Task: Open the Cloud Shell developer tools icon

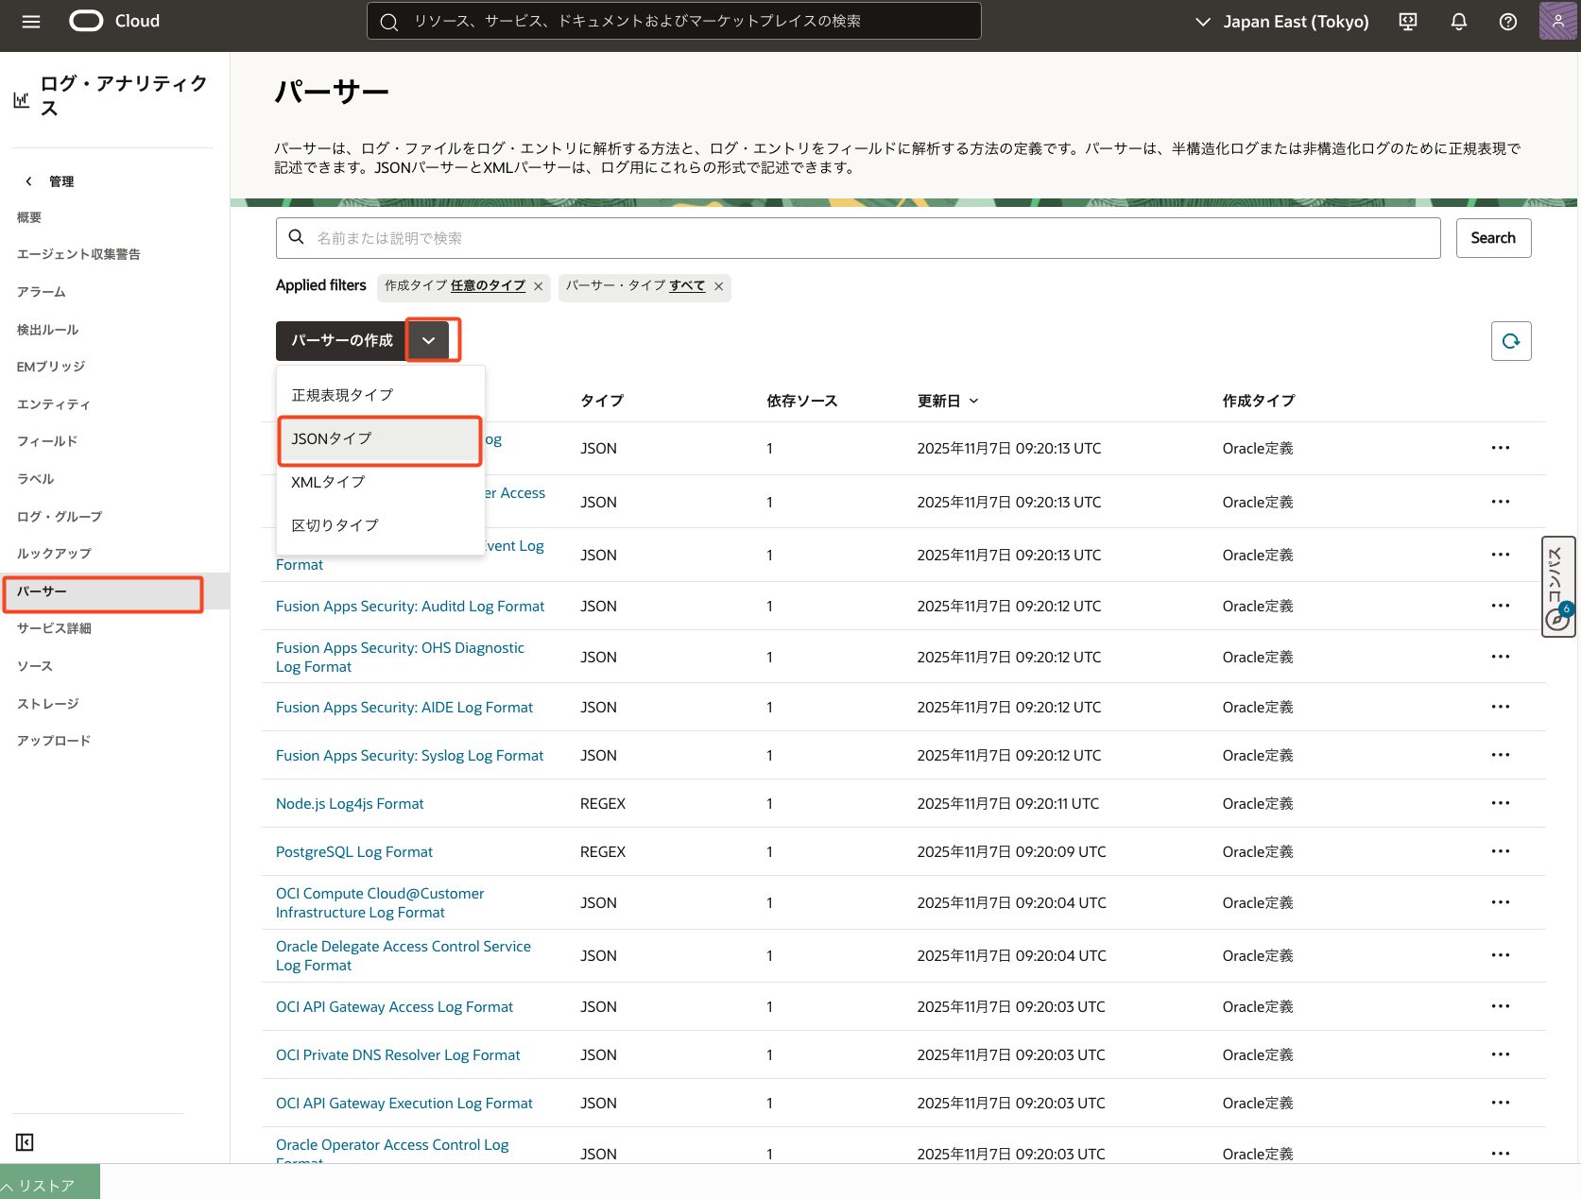Action: point(1408,22)
